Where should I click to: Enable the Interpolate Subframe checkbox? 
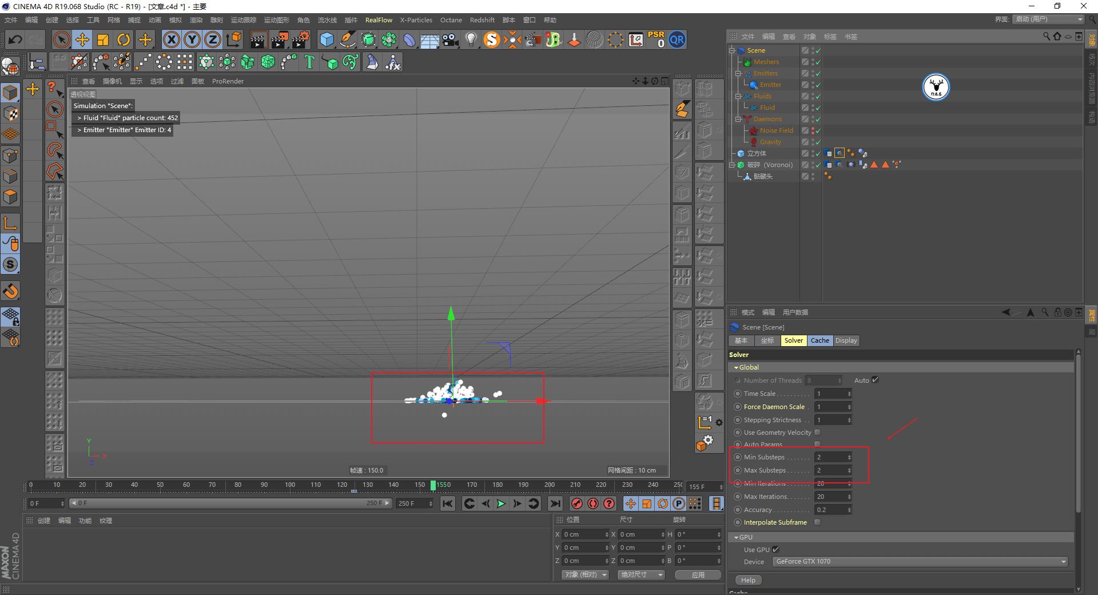[817, 522]
